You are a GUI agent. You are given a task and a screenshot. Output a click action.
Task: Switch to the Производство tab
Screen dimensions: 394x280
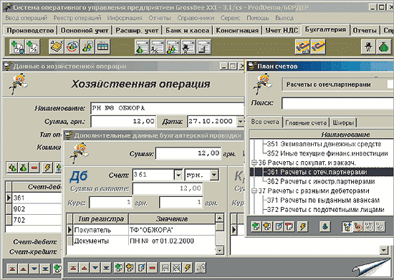tap(30, 31)
